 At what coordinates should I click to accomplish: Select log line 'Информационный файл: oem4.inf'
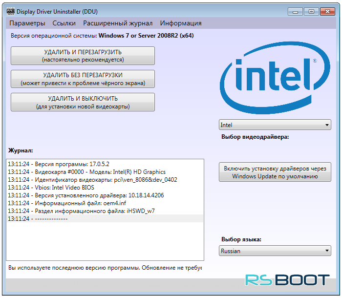105,203
